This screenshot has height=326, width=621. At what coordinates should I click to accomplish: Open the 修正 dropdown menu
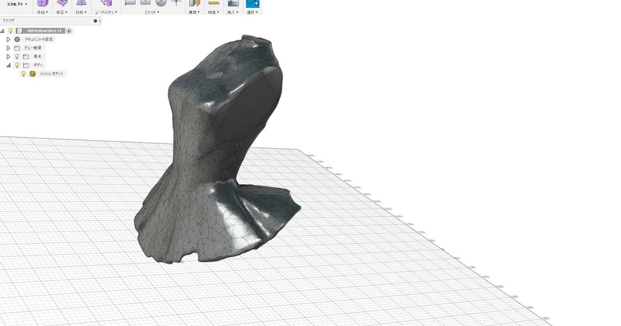pyautogui.click(x=62, y=12)
